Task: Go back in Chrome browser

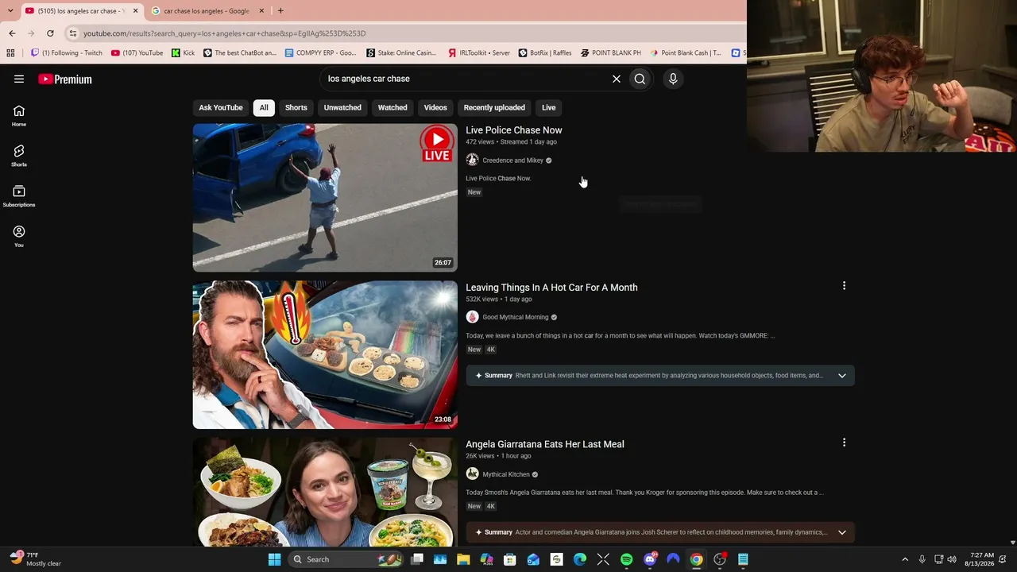Action: pyautogui.click(x=12, y=33)
